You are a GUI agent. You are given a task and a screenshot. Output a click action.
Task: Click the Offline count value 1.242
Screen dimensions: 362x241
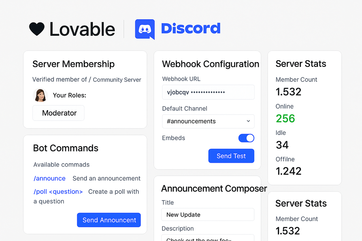pos(288,171)
